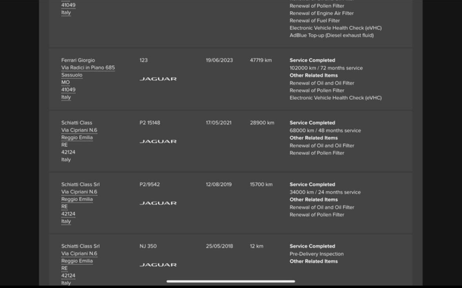Click Reggio Emilia link in 25/05/2018 entry

pyautogui.click(x=77, y=261)
